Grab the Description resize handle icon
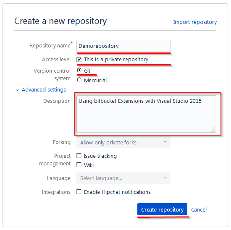This screenshot has width=231, height=230. tap(213, 130)
